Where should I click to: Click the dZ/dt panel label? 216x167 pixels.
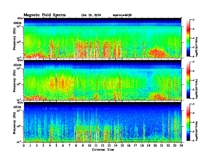coord(17,107)
